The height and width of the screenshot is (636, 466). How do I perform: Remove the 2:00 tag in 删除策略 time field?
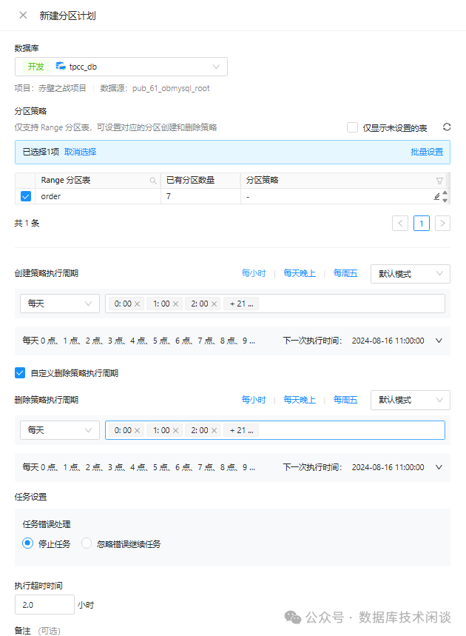click(214, 430)
